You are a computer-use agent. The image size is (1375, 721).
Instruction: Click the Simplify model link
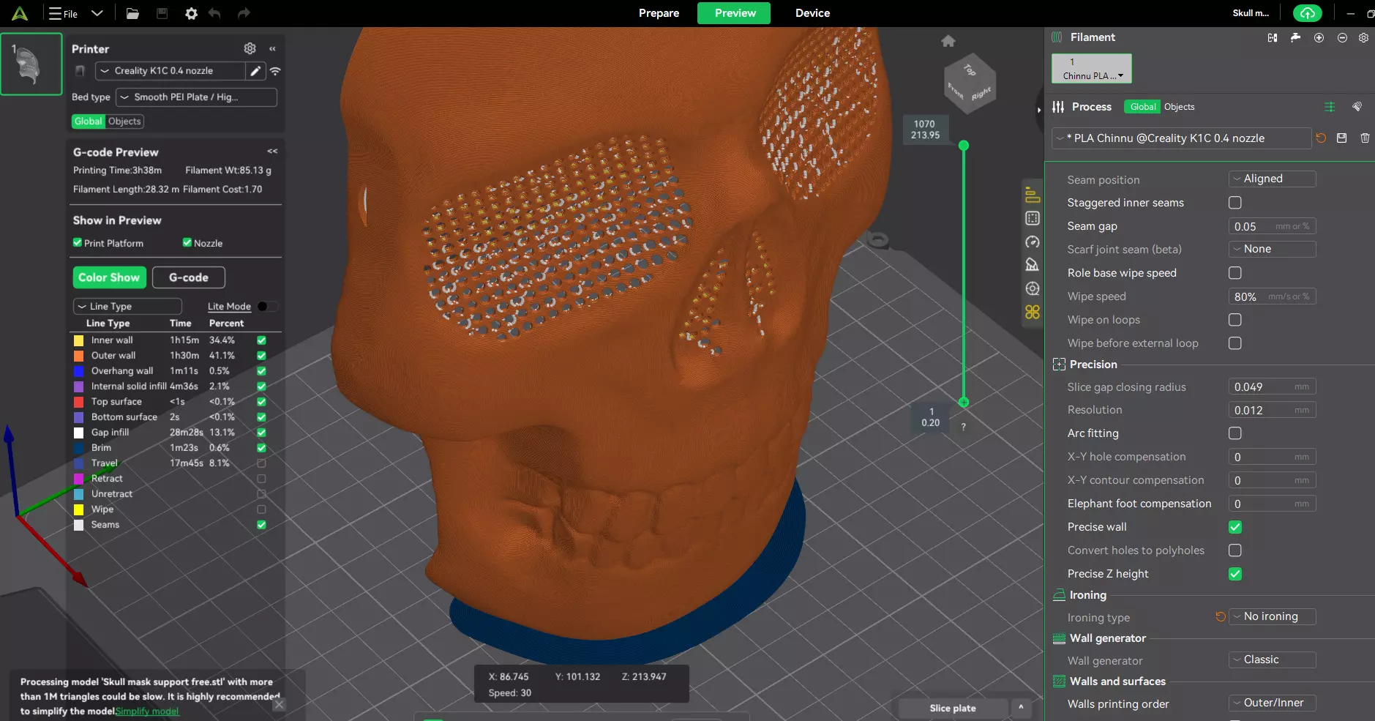coord(147,711)
